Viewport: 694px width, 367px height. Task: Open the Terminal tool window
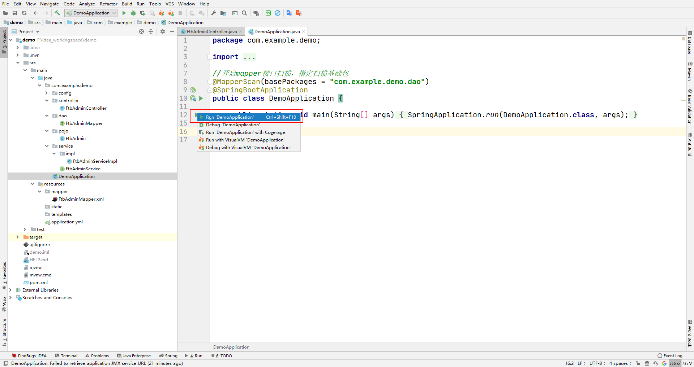[x=66, y=356]
